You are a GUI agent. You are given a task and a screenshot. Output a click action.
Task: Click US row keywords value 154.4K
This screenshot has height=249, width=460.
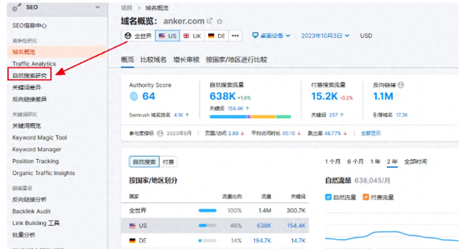[x=296, y=226]
